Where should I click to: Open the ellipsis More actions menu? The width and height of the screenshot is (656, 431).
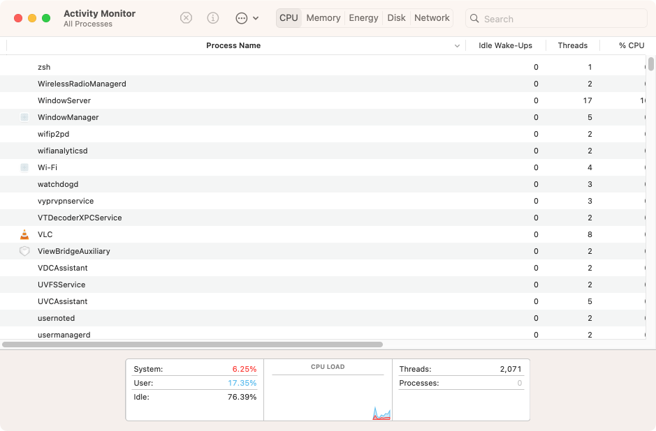click(247, 18)
